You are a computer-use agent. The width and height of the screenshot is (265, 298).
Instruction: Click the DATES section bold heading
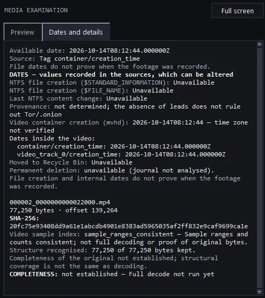coord(121,74)
